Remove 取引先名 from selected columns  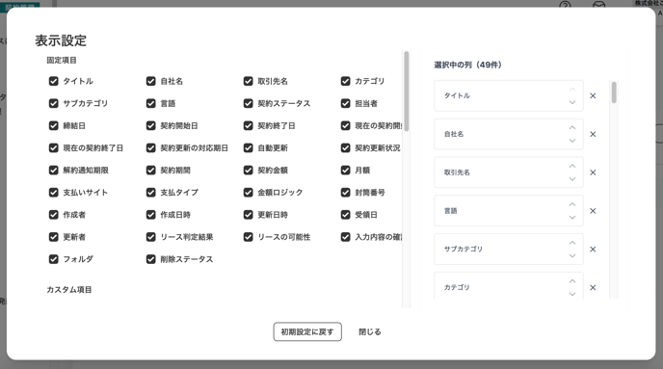tap(593, 172)
